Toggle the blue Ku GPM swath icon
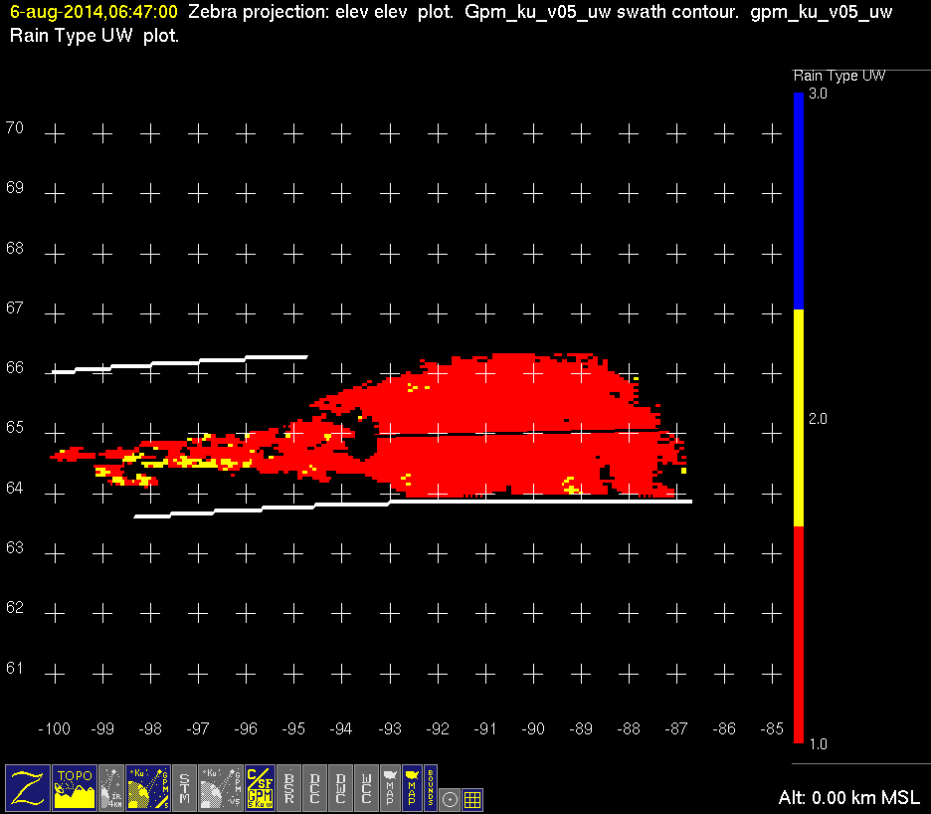Screen dimensions: 931x814 (x=148, y=787)
